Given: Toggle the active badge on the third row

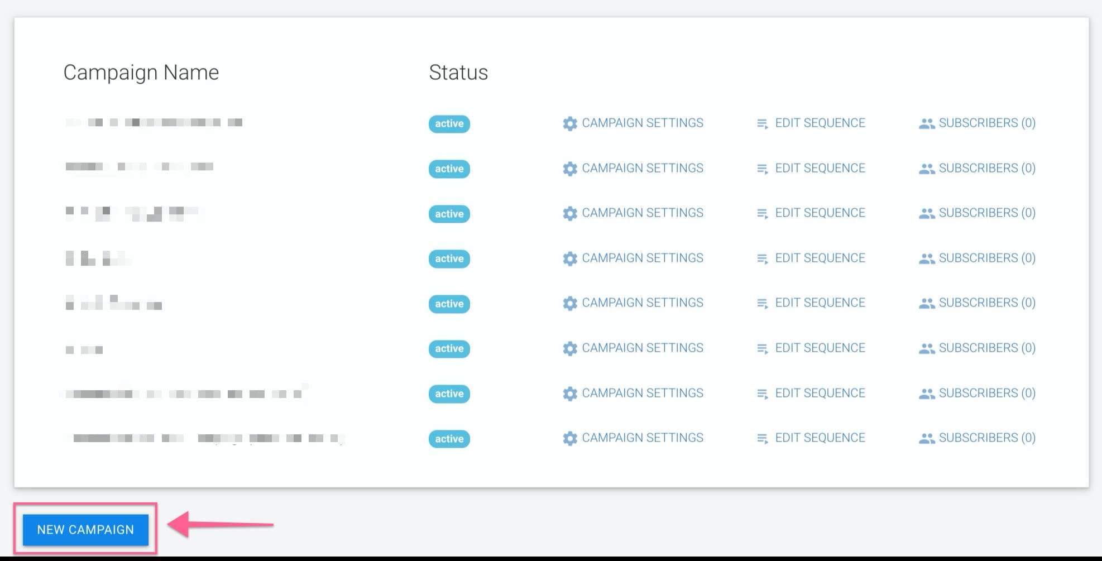Looking at the screenshot, I should click(449, 214).
